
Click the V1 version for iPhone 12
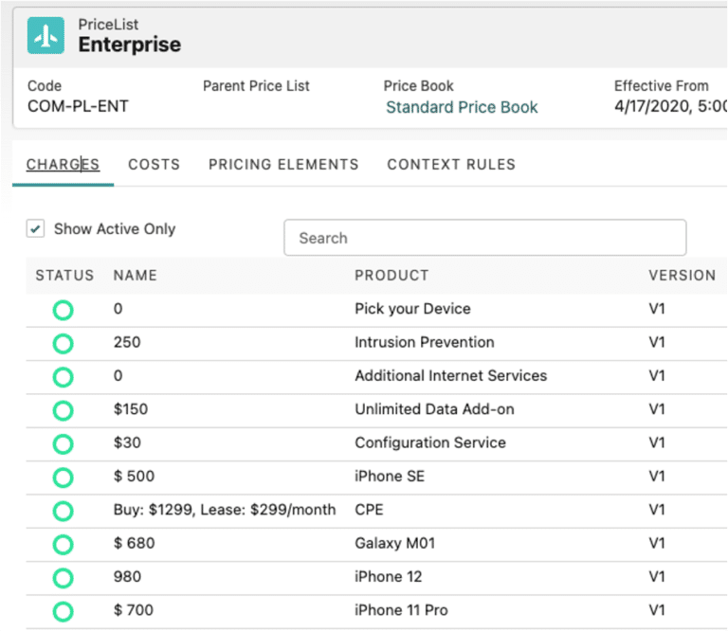coord(657,576)
